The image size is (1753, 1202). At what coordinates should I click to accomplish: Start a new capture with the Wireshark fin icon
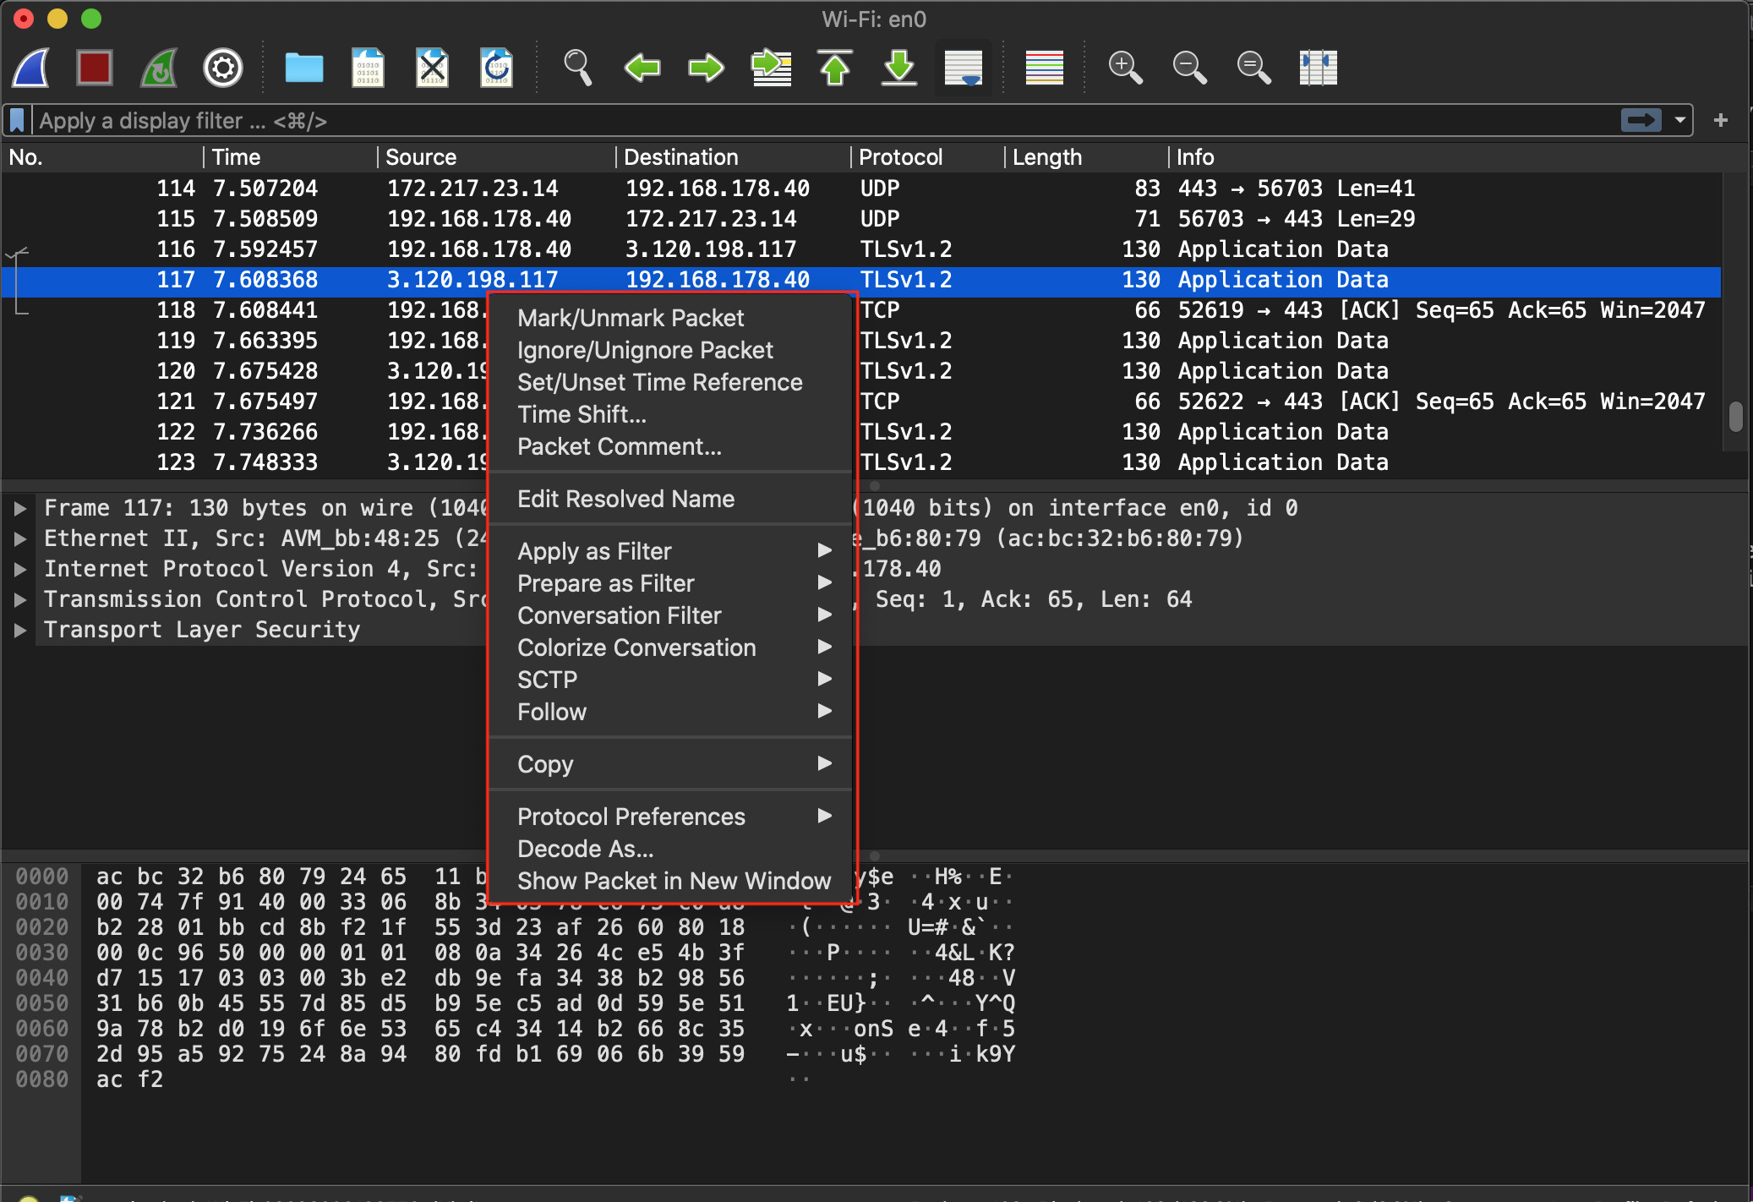(30, 68)
